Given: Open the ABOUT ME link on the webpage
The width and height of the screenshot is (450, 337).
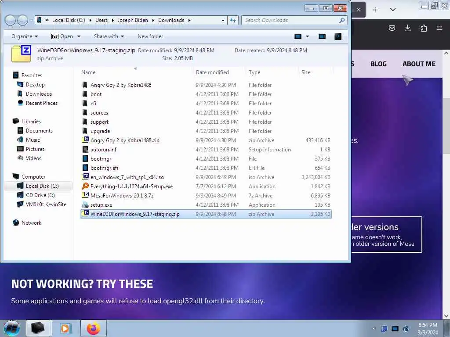Looking at the screenshot, I should coord(419,64).
